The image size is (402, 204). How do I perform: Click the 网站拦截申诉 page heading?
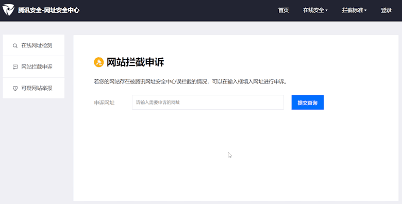pyautogui.click(x=135, y=62)
